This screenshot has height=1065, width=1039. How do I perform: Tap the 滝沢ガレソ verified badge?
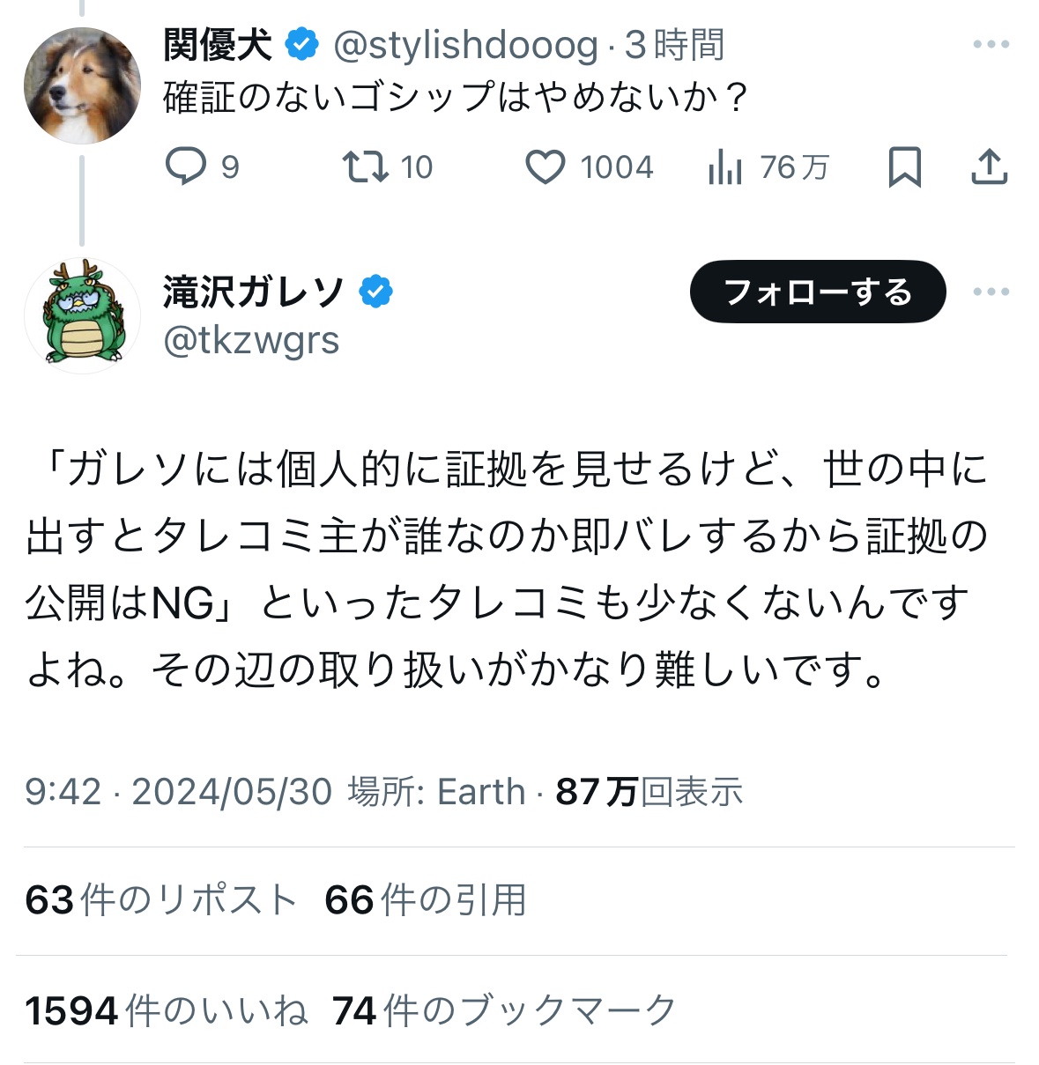click(x=376, y=292)
